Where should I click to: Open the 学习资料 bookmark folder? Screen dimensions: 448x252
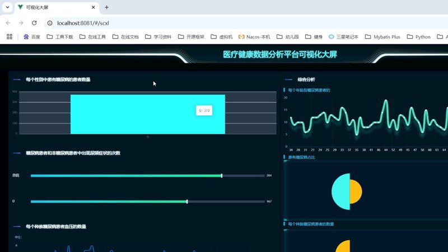click(x=158, y=37)
